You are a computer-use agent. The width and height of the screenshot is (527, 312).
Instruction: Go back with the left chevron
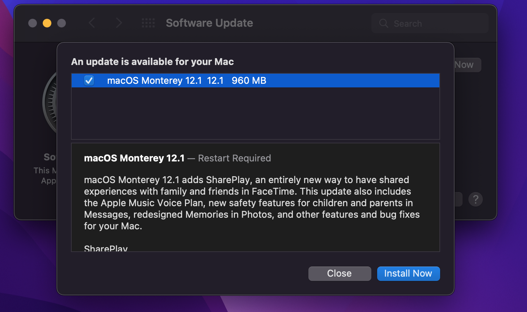92,23
